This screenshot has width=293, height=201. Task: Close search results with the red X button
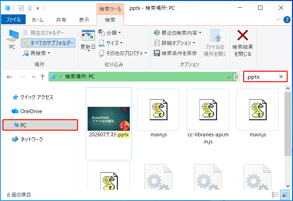pos(243,43)
